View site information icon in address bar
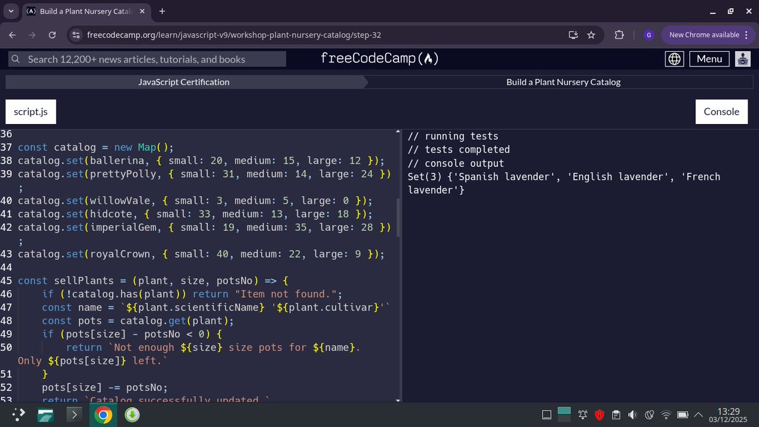The height and width of the screenshot is (427, 759). coord(76,35)
